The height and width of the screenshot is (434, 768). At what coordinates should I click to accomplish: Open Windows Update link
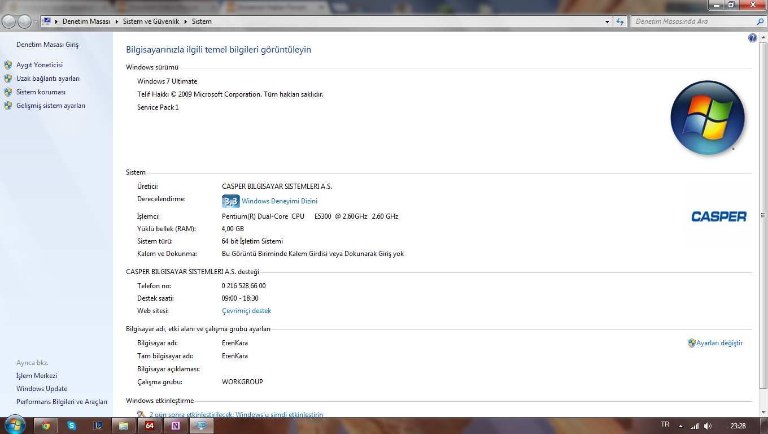(x=42, y=389)
